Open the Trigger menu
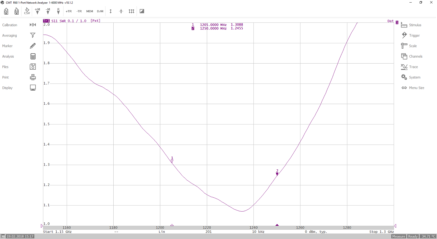The width and height of the screenshot is (437, 239). [x=410, y=36]
